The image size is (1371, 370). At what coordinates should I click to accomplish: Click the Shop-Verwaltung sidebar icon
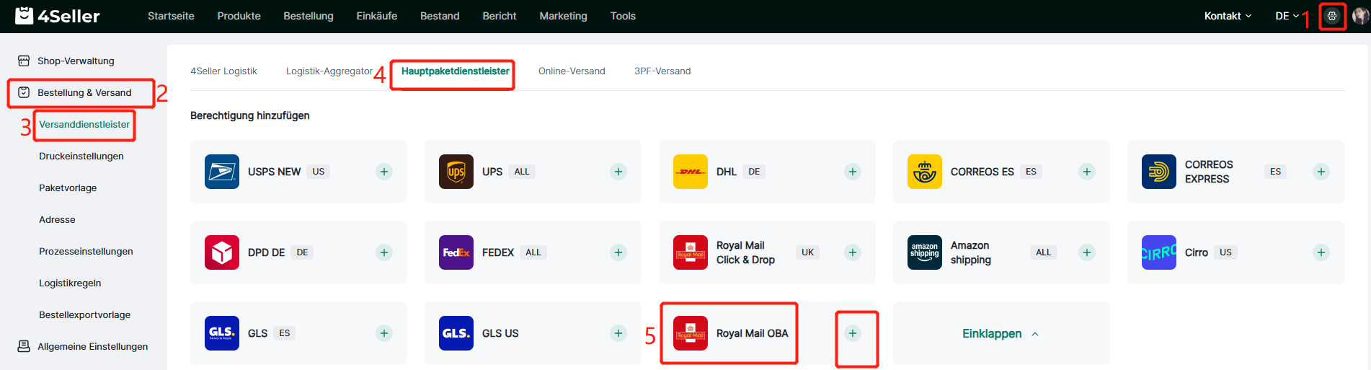coord(24,61)
